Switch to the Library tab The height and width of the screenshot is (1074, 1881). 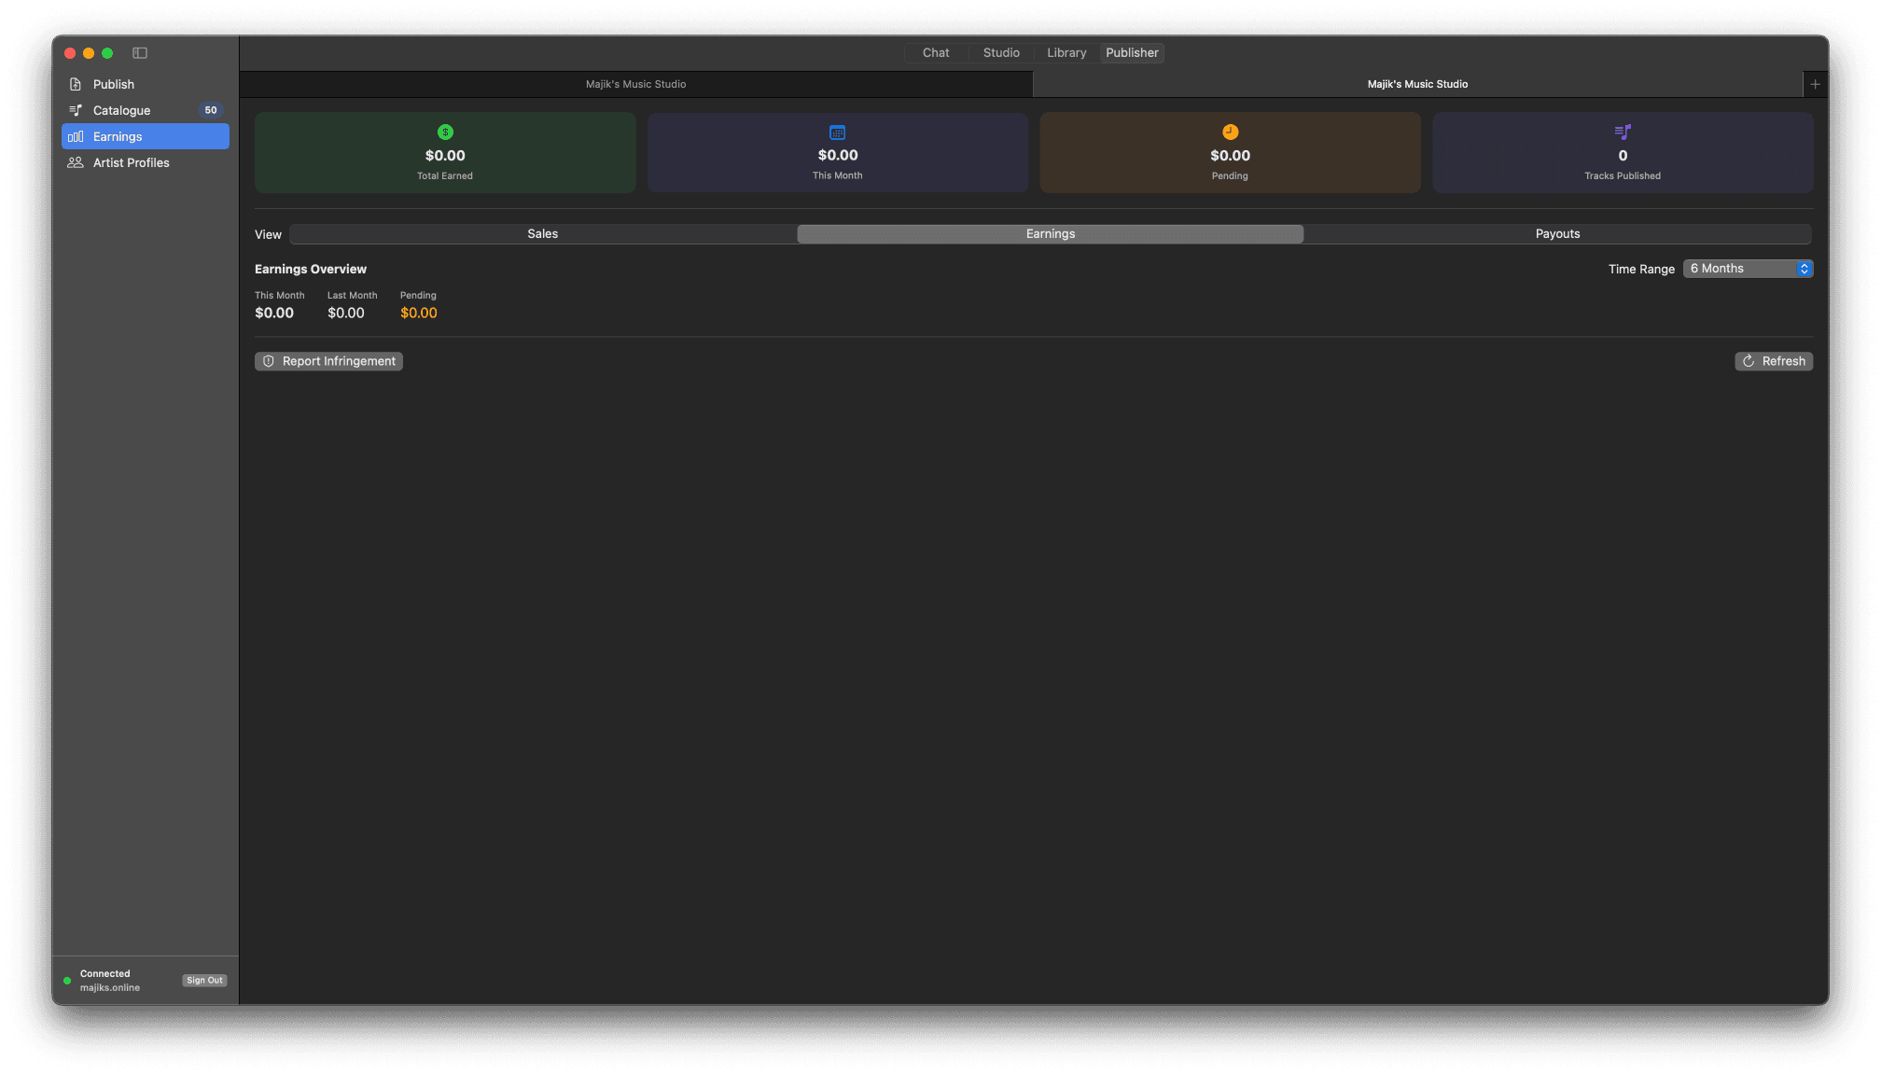coord(1066,53)
